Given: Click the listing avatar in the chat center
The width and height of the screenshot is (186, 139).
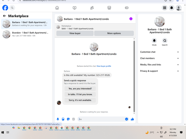Looking at the screenshot, I should click(94, 47).
